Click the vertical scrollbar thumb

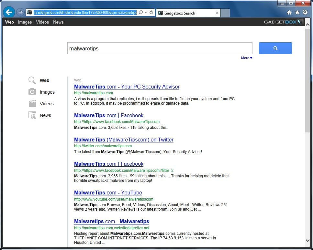[307, 80]
